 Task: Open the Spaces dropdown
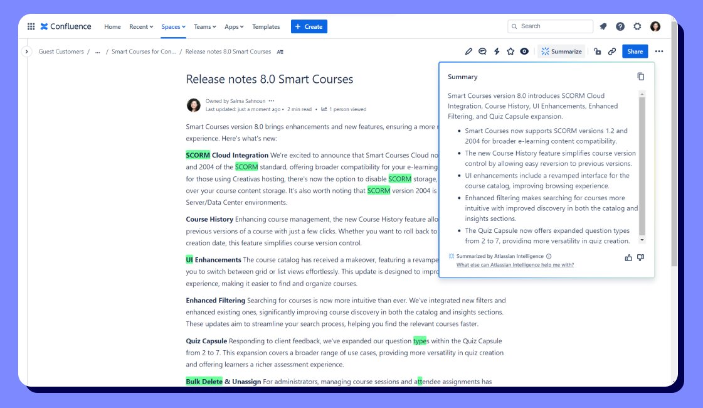coord(174,27)
